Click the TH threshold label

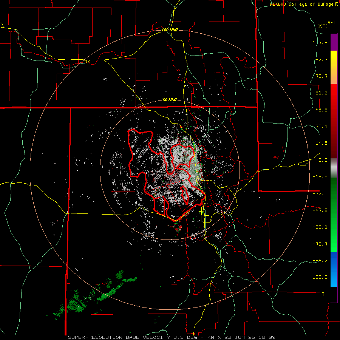point(325,294)
